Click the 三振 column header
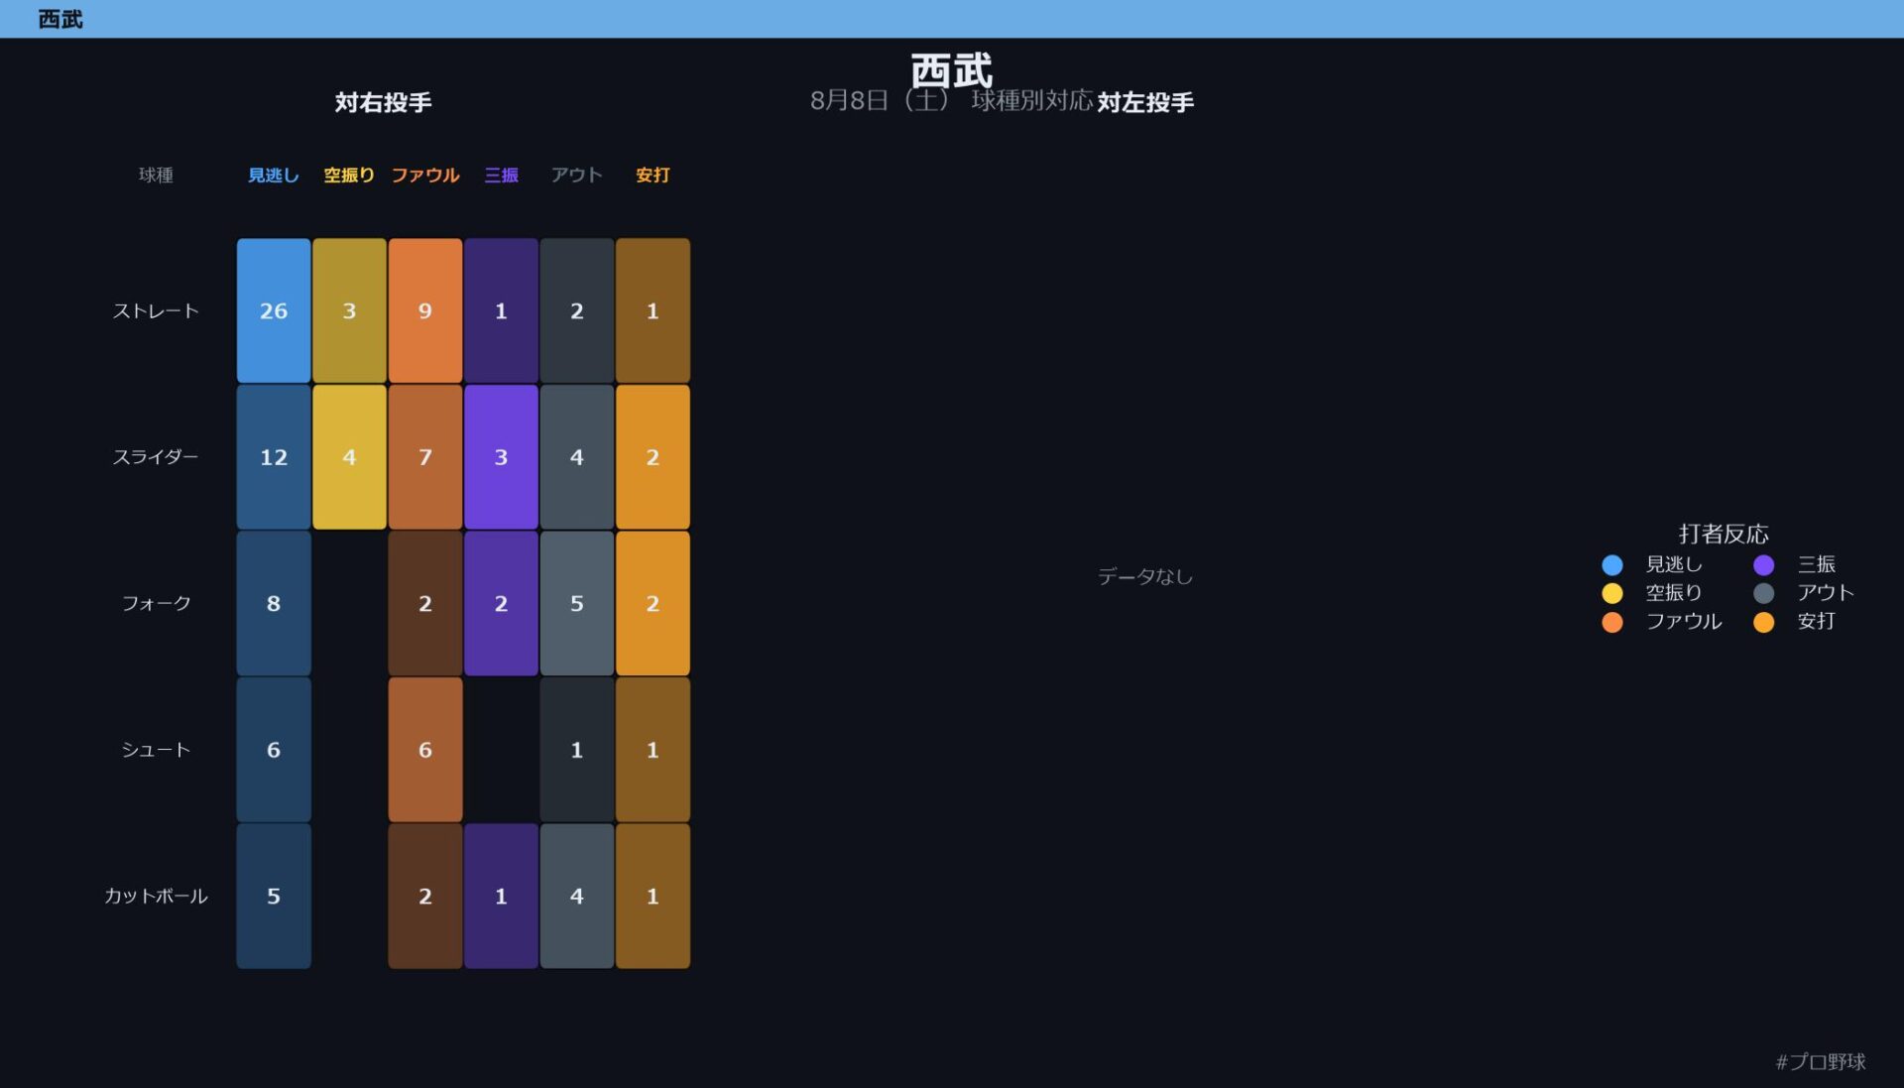Screen dimensions: 1904x1088 pyautogui.click(x=501, y=175)
